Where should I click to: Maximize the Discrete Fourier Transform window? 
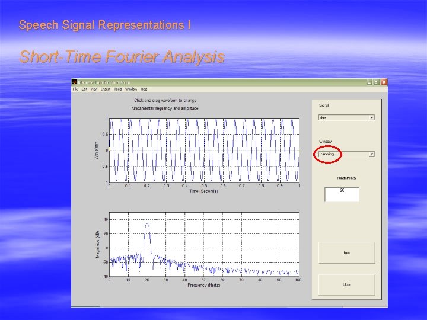click(377, 82)
